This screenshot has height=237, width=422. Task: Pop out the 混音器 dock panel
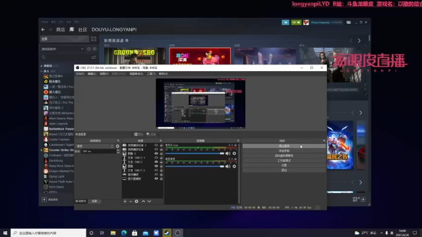(x=238, y=140)
